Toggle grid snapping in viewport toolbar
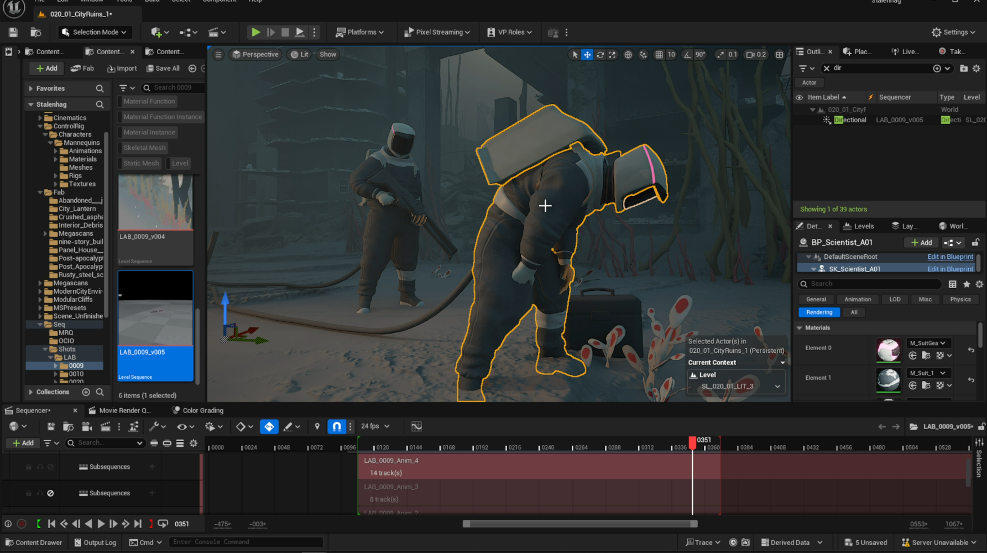 point(659,54)
